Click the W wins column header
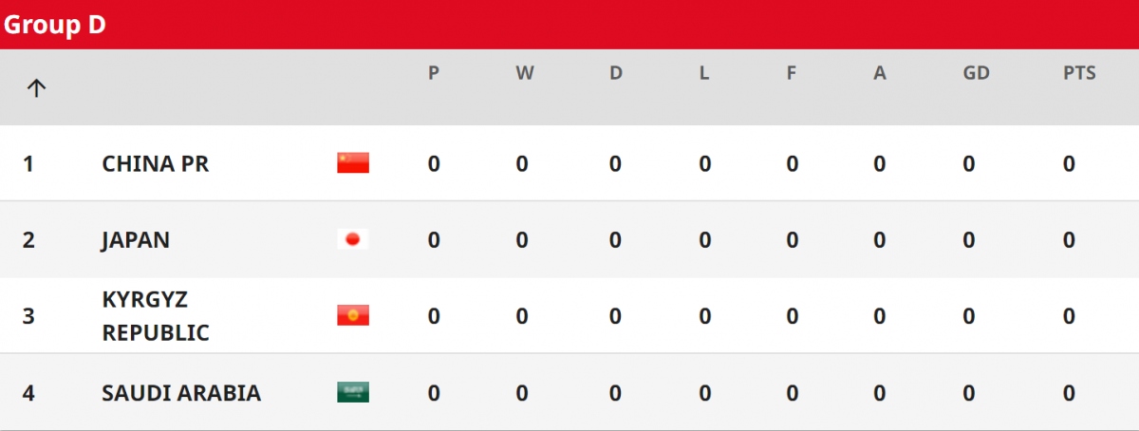The height and width of the screenshot is (431, 1139). click(x=525, y=73)
